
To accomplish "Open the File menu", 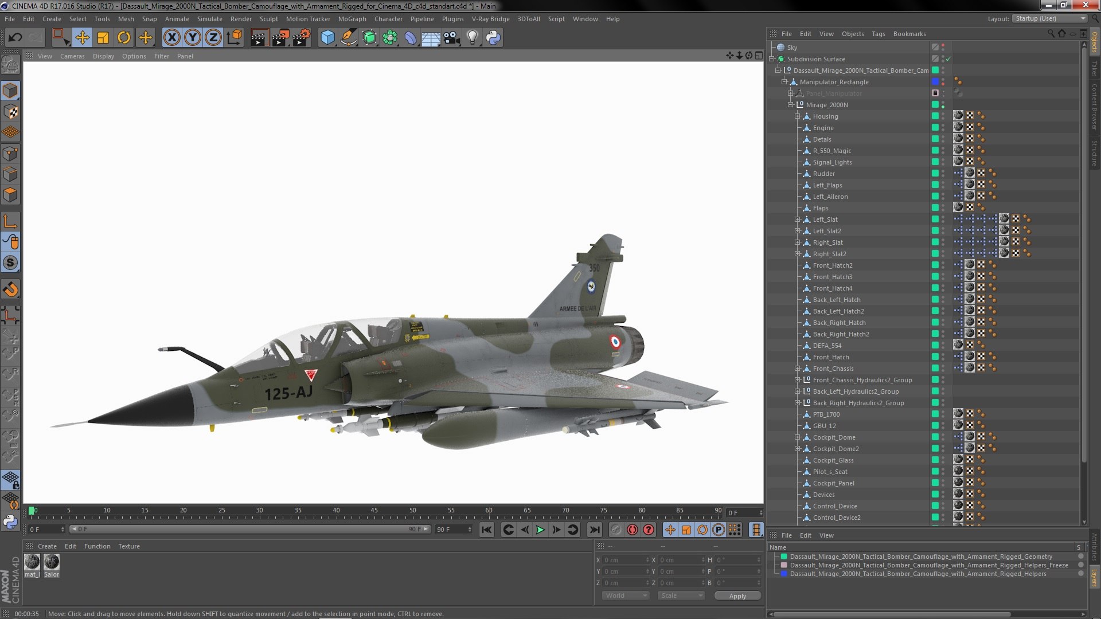I will click(10, 19).
